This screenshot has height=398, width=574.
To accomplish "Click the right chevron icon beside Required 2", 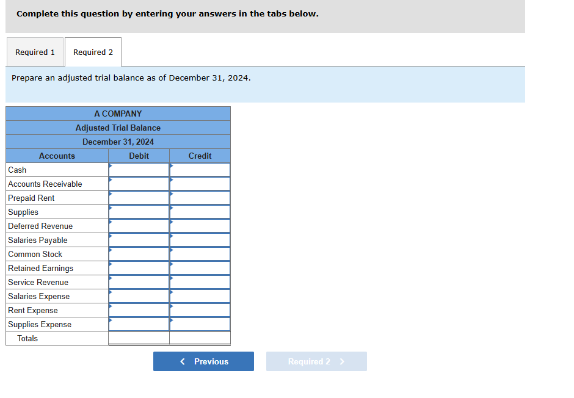I will 343,361.
